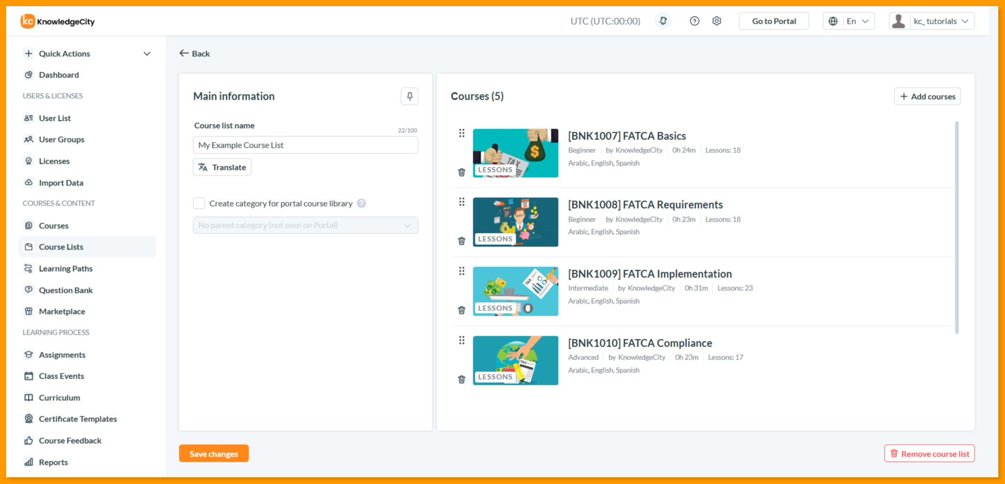This screenshot has height=484, width=1005.
Task: Click the KnowledgeCity logo
Action: click(57, 21)
